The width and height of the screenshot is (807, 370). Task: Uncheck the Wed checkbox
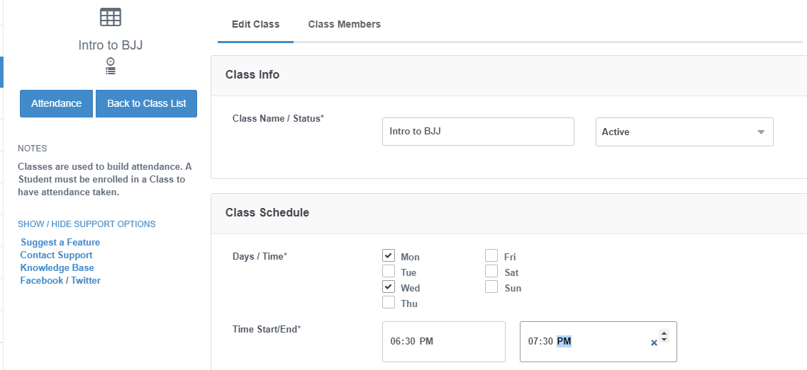[389, 287]
